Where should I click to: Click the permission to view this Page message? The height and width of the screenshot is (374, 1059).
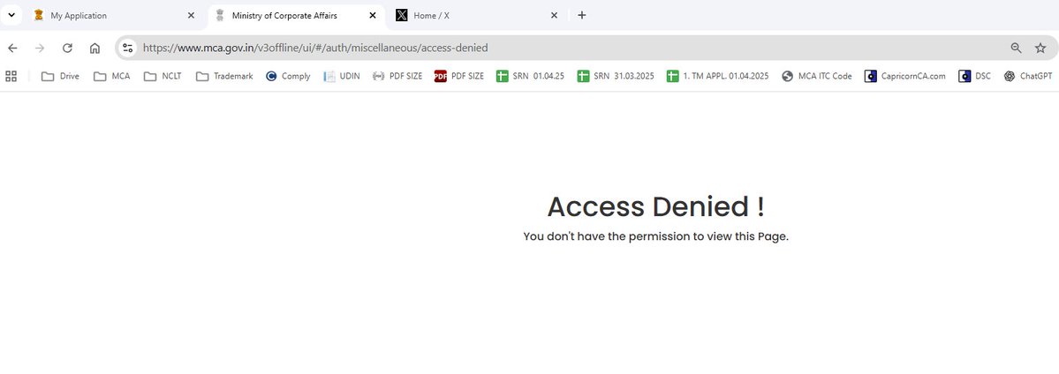click(655, 237)
